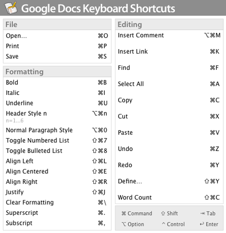This screenshot has height=233, width=226.
Task: Click the Enter return symbol in the legend
Action: pyautogui.click(x=202, y=224)
